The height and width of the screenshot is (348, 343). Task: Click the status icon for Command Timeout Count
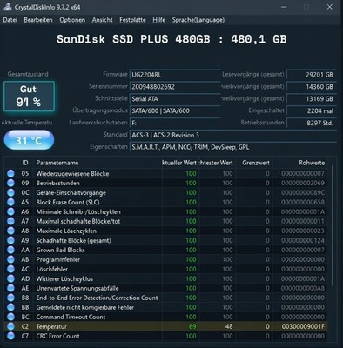click(10, 317)
